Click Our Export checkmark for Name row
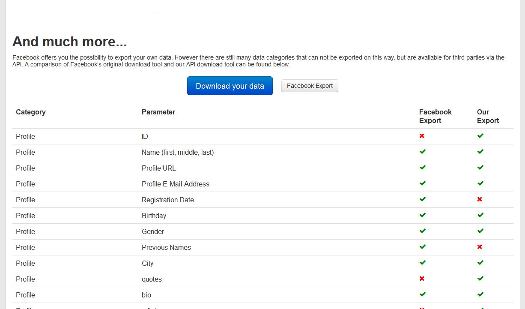Image resolution: width=525 pixels, height=309 pixels. pos(480,152)
